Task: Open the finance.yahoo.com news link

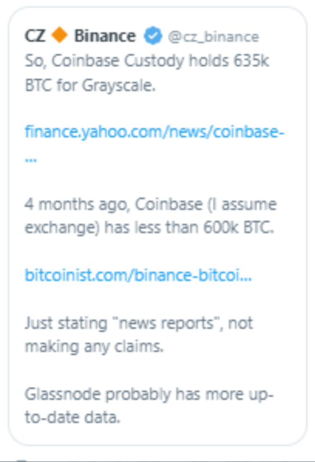Action: [x=155, y=132]
